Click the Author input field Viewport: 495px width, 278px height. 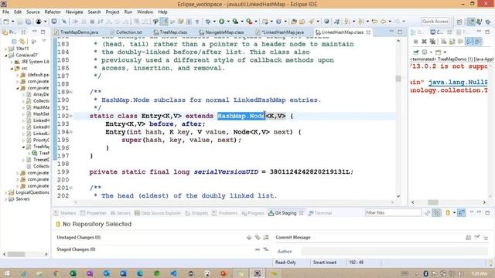394,251
